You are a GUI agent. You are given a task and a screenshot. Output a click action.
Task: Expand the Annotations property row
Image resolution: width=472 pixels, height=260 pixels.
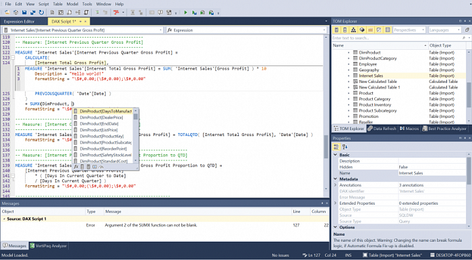click(335, 185)
